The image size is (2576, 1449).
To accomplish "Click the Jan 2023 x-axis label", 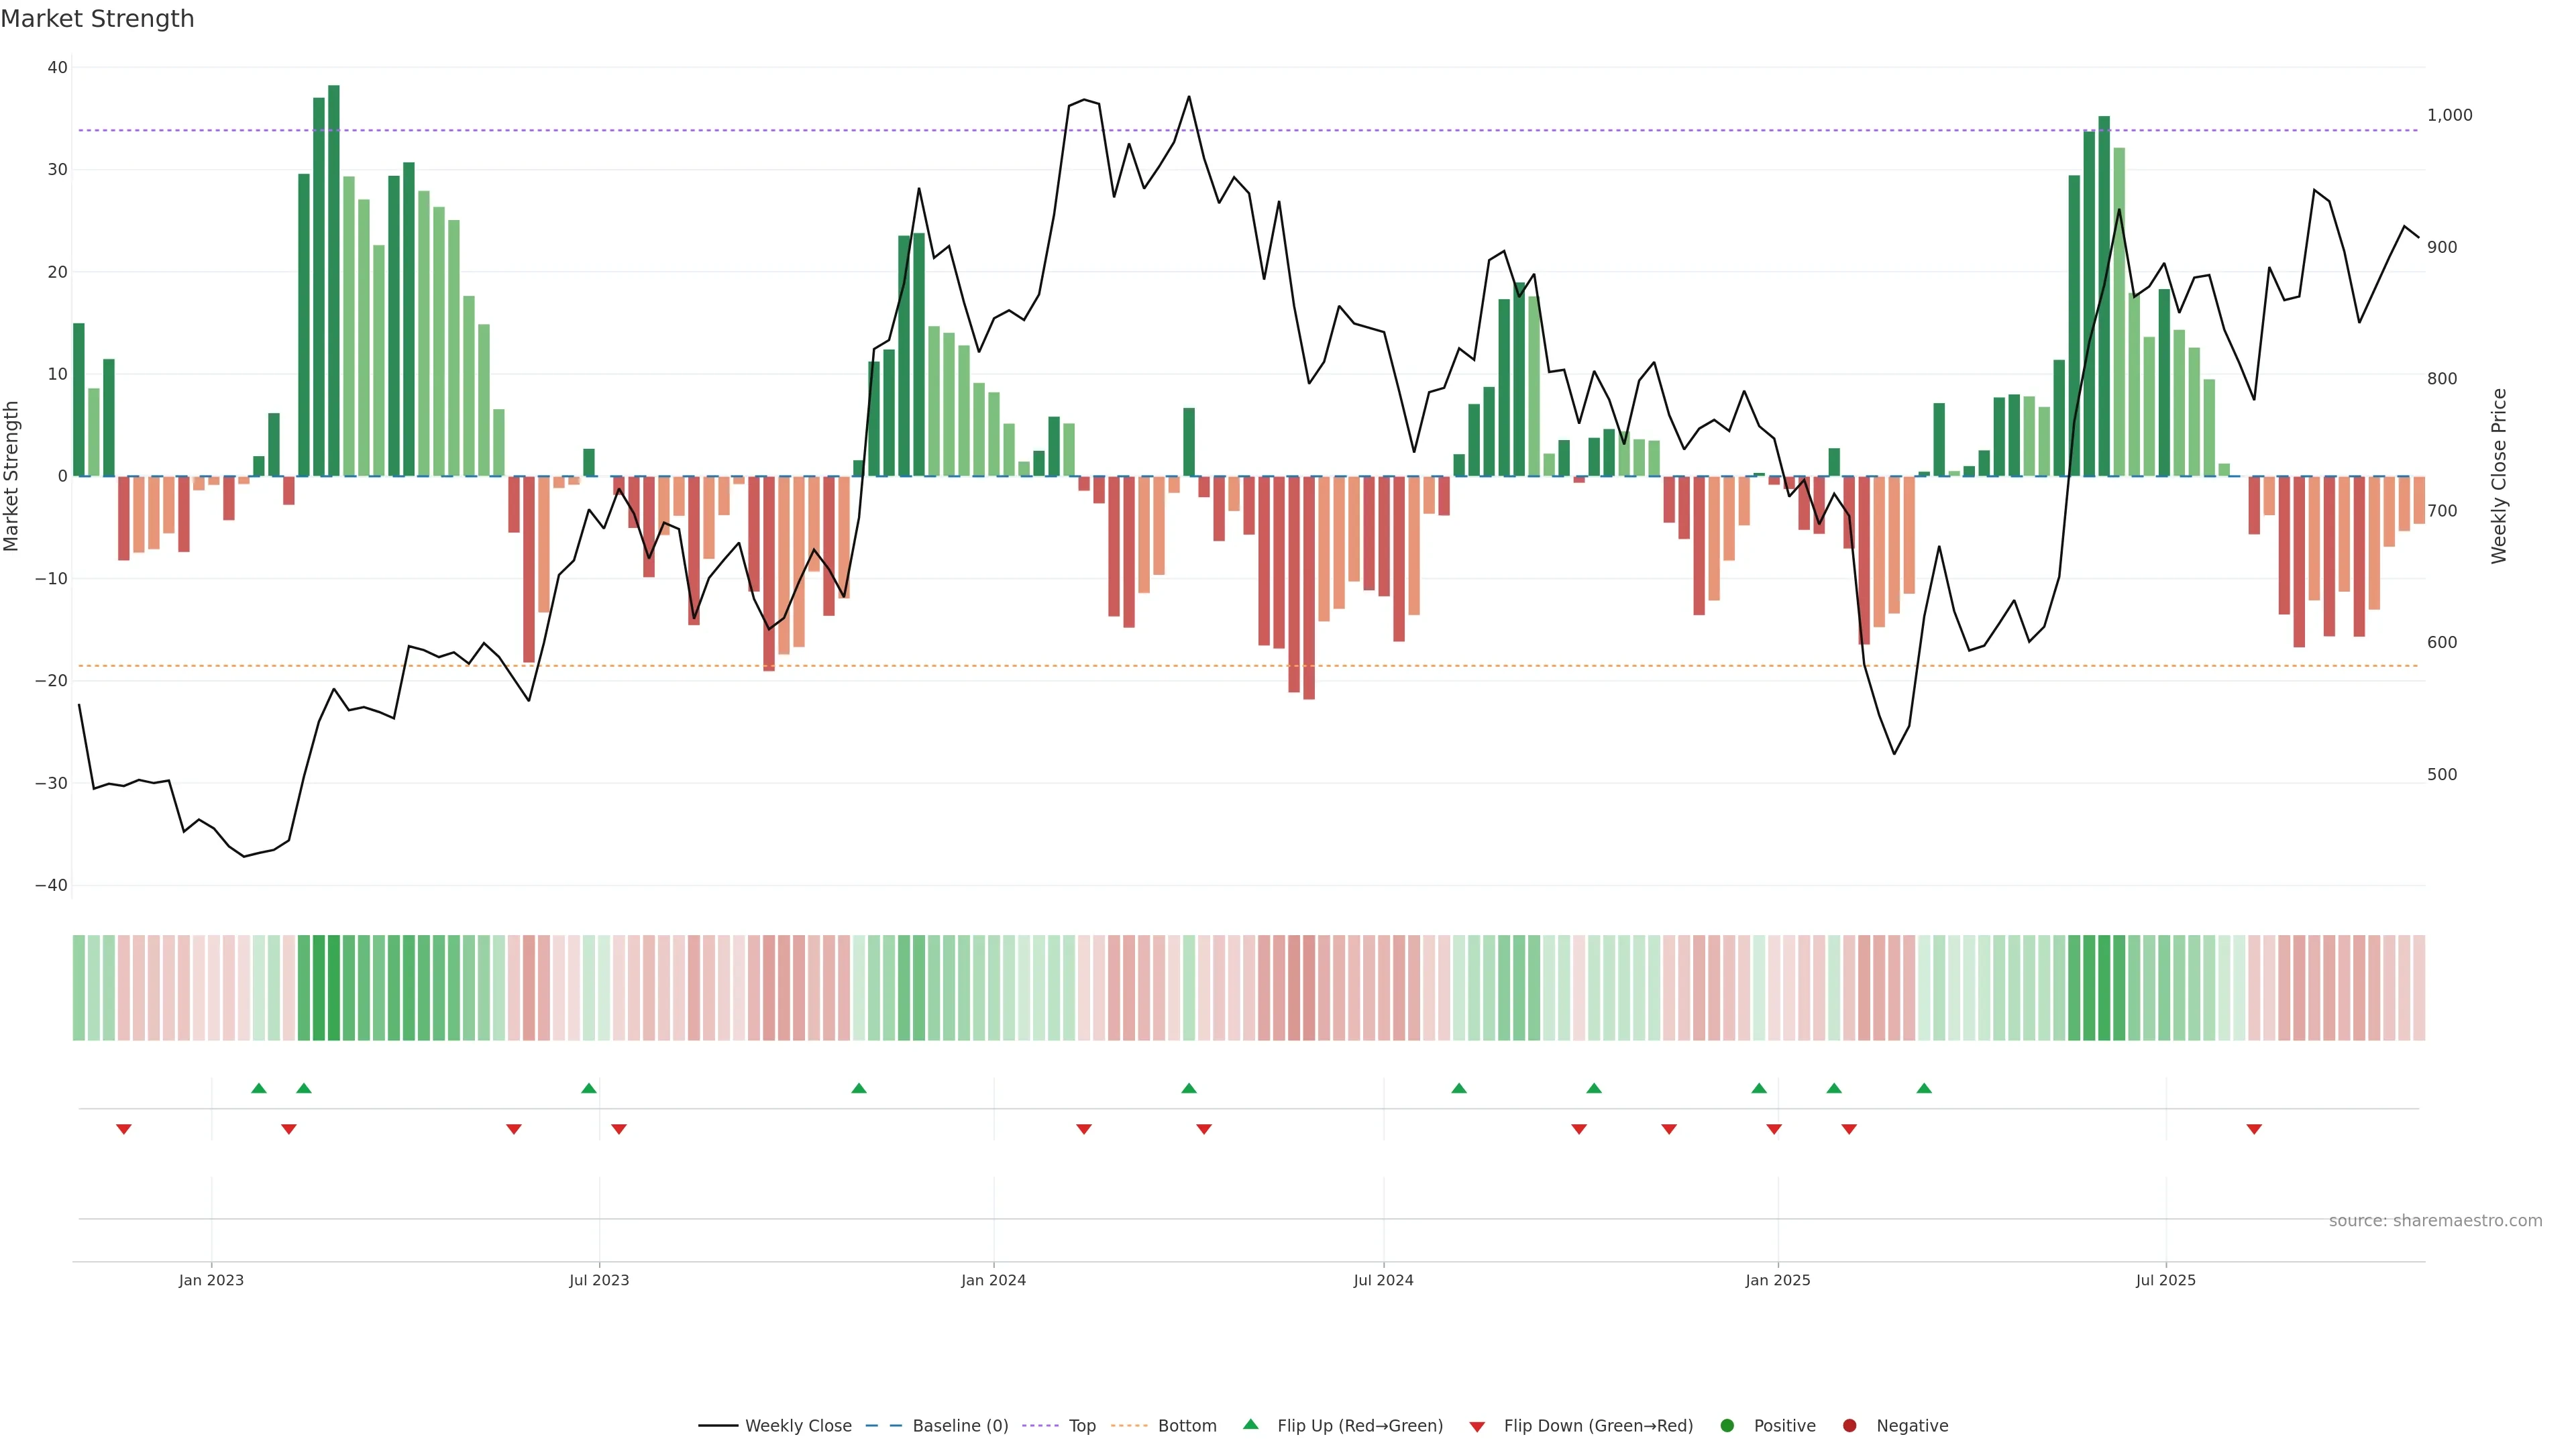I will coord(211,1280).
